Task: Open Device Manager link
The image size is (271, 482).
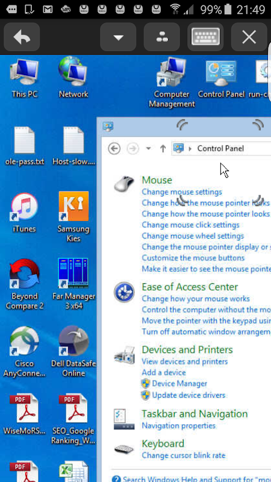Action: (x=179, y=384)
